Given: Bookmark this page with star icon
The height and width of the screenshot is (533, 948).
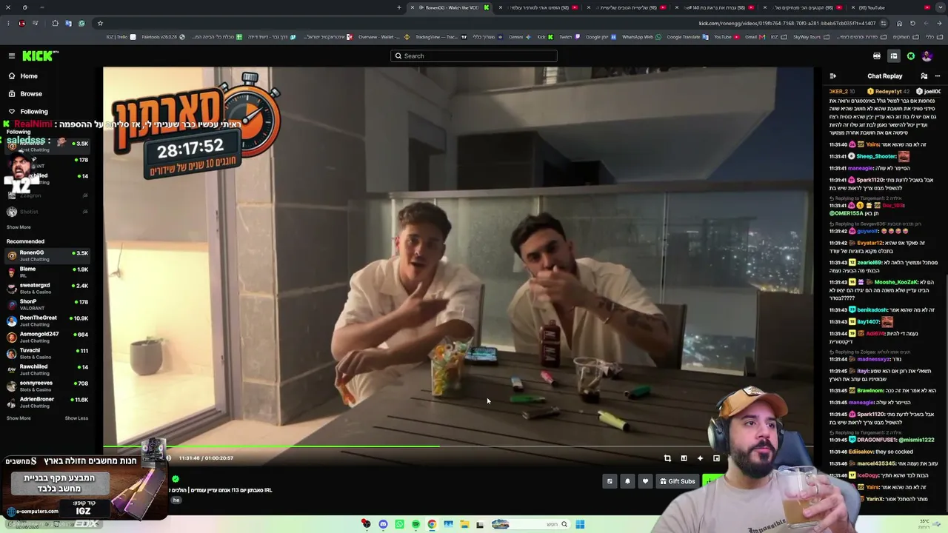Looking at the screenshot, I should (100, 23).
